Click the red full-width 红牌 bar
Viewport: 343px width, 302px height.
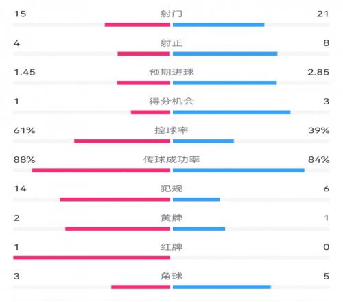coord(92,258)
